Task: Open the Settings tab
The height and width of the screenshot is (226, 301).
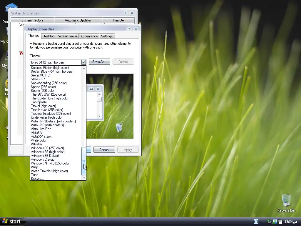Action: coord(107,36)
